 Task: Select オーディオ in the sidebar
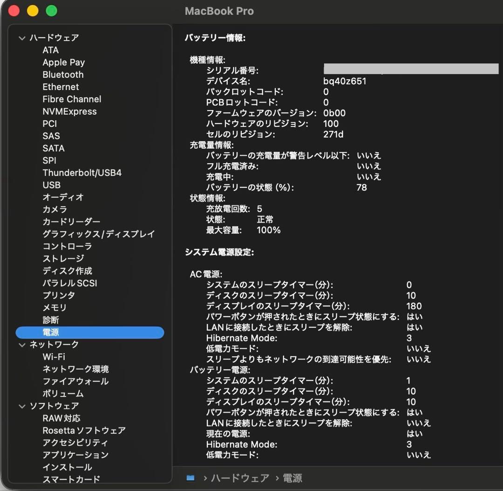(63, 197)
